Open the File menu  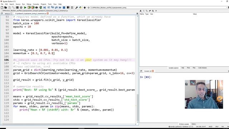point(2,4)
